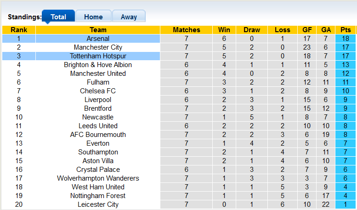The width and height of the screenshot is (357, 210).
Task: Switch to the Home standings tab
Action: 93,17
